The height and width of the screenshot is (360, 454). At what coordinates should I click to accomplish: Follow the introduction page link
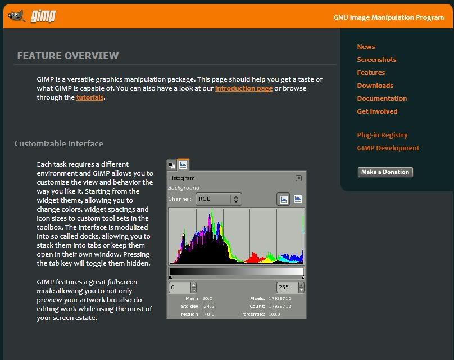pyautogui.click(x=244, y=88)
